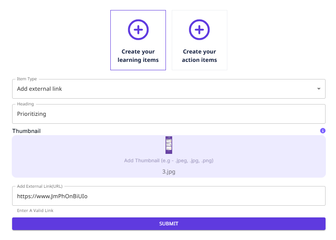336x240 pixels.
Task: Click the 'Thumbnail' section label
Action: click(x=26, y=131)
